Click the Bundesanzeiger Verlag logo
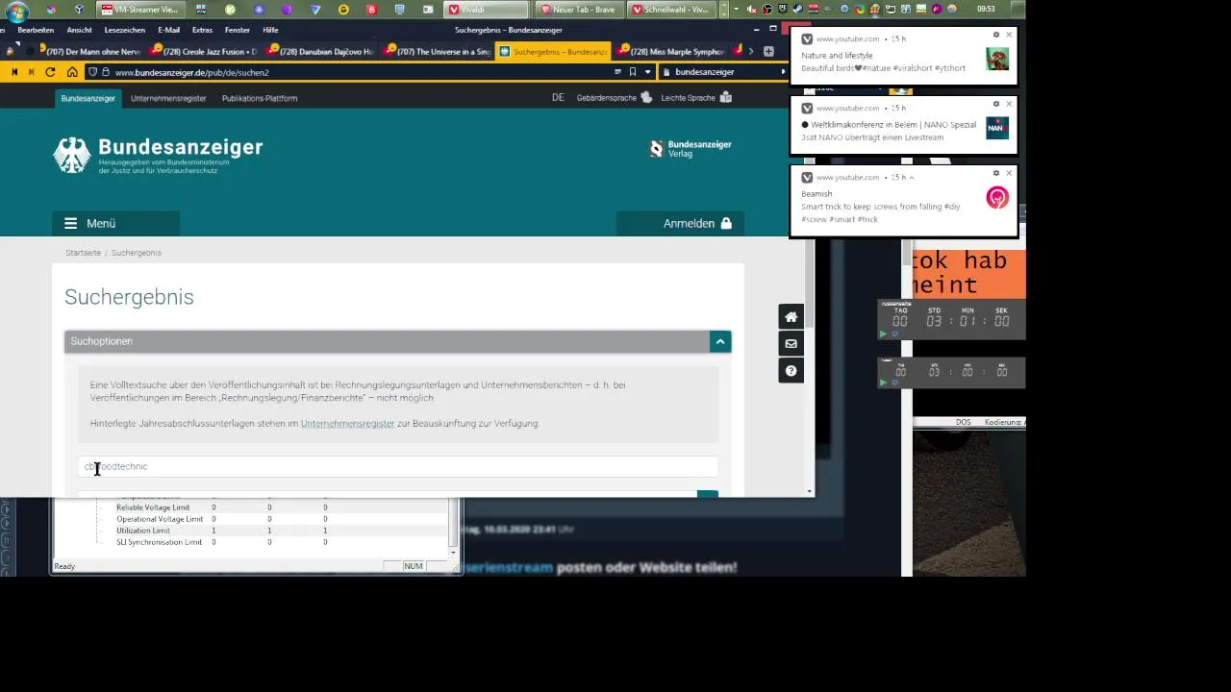This screenshot has height=692, width=1231. point(691,149)
